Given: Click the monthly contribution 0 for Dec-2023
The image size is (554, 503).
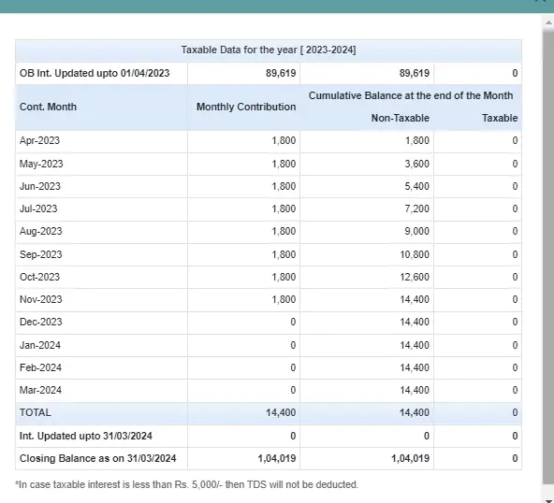Looking at the screenshot, I should click(x=293, y=322).
